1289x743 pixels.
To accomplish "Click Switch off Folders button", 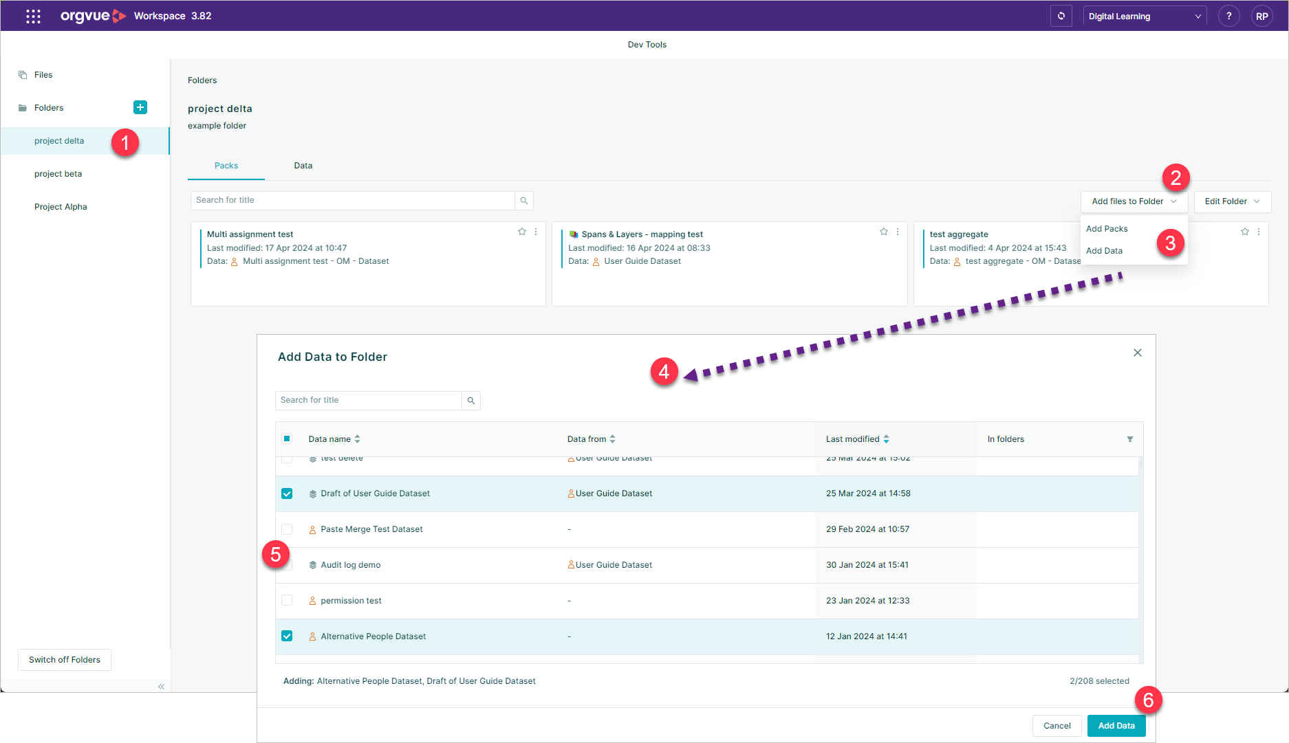I will (x=65, y=660).
